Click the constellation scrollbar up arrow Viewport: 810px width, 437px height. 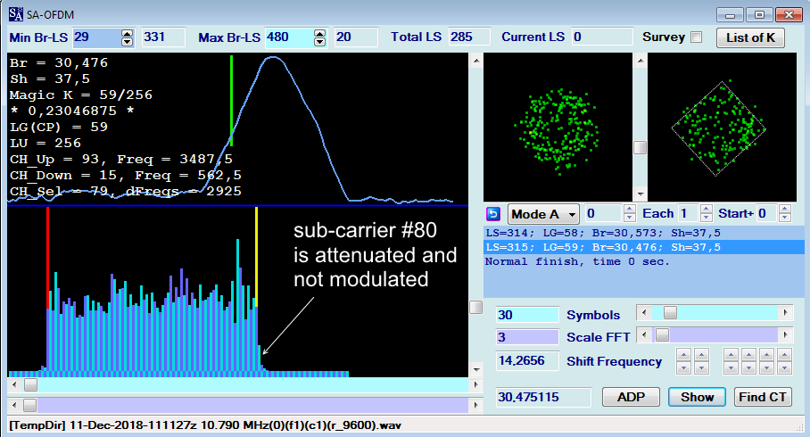640,61
